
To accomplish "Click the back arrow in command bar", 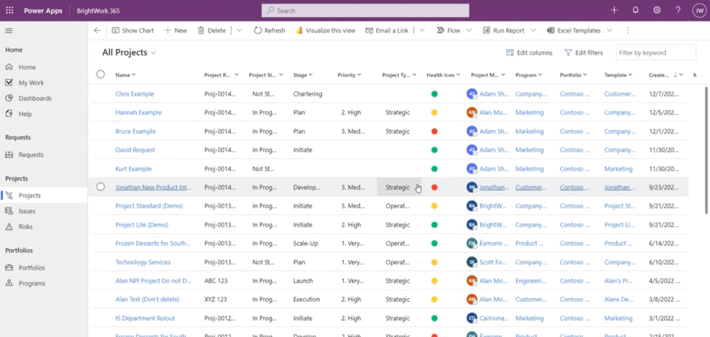I will coord(97,31).
